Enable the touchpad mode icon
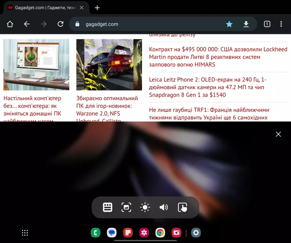Viewport: 291px width, 243px height. click(182, 207)
